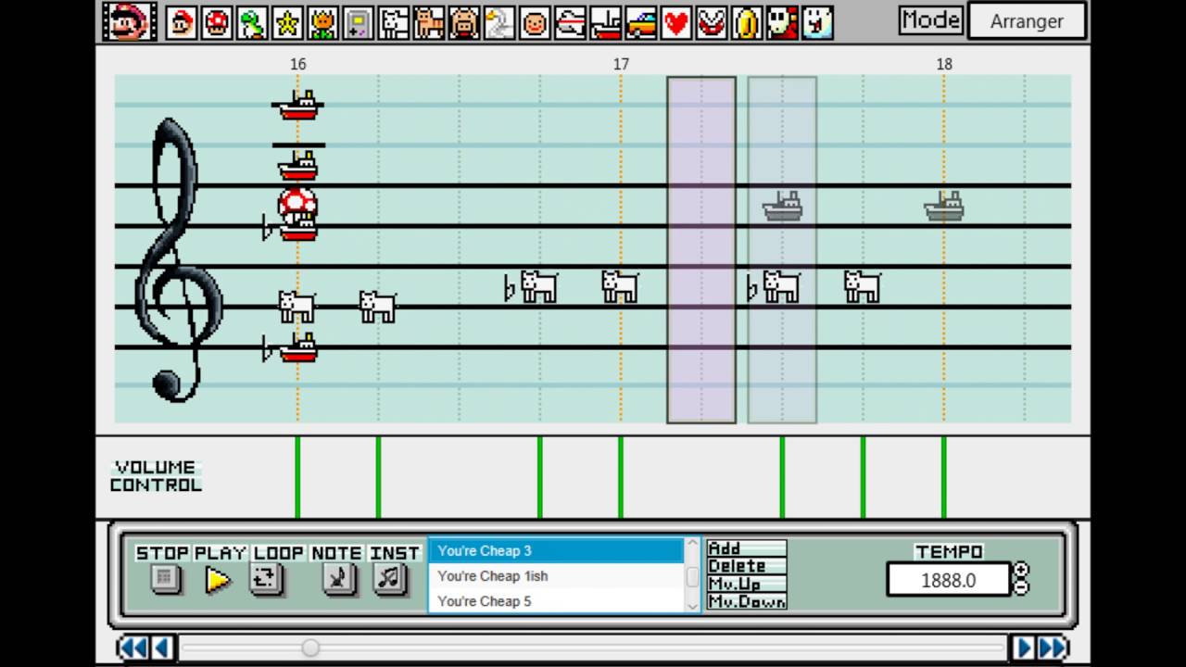Click the tempo value field 1888.0
Viewport: 1186px width, 667px height.
[x=948, y=580]
